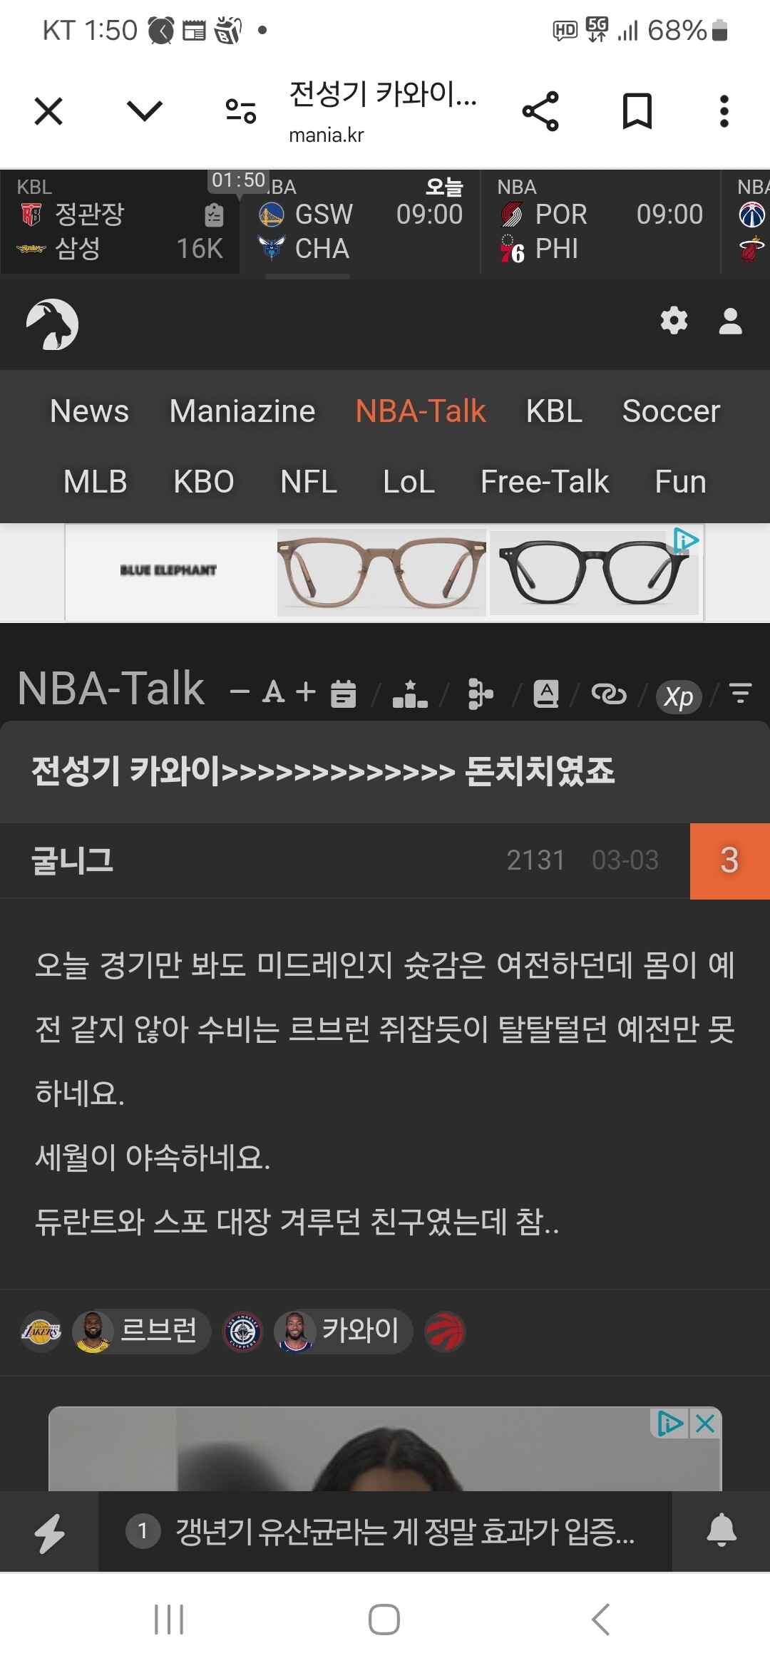The image size is (770, 1668).
Task: Open the Blue Elephant glasses ad banner
Action: 384,573
